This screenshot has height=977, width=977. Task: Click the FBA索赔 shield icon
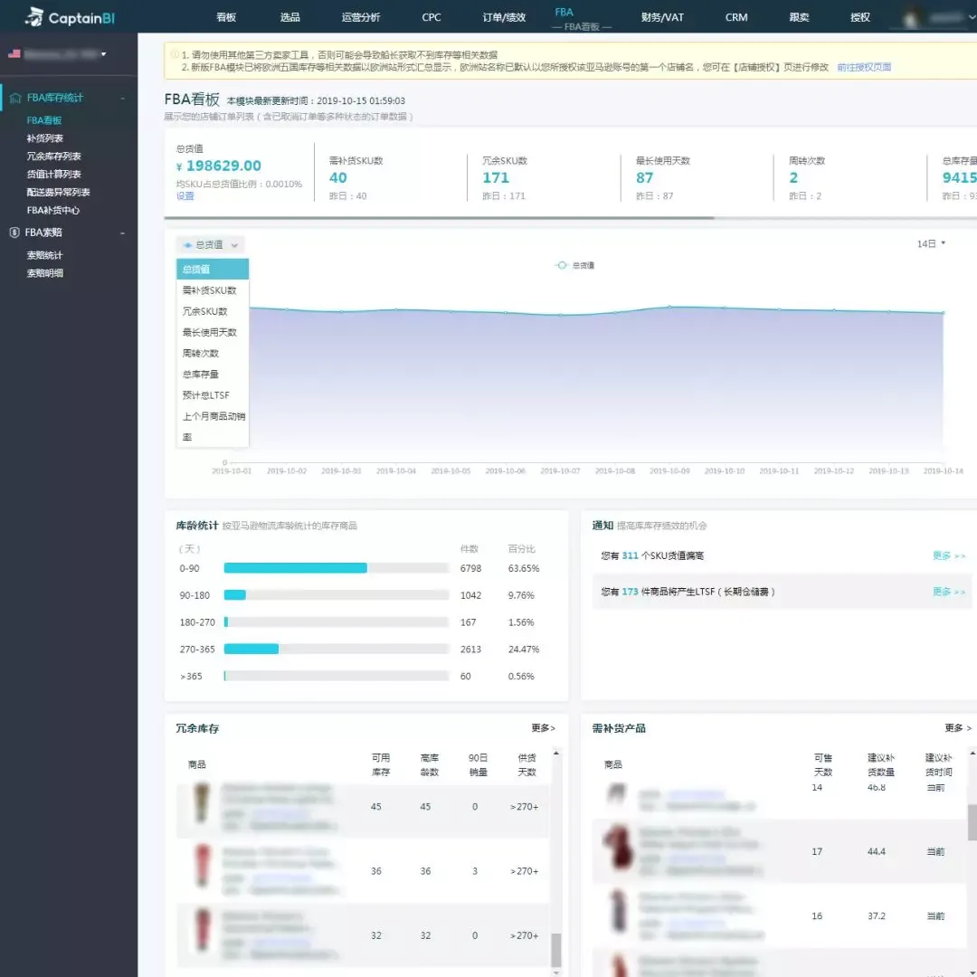coord(14,232)
